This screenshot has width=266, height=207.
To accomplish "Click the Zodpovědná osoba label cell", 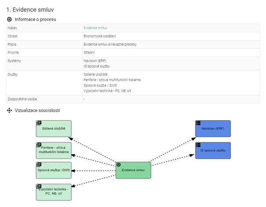I will (x=44, y=99).
